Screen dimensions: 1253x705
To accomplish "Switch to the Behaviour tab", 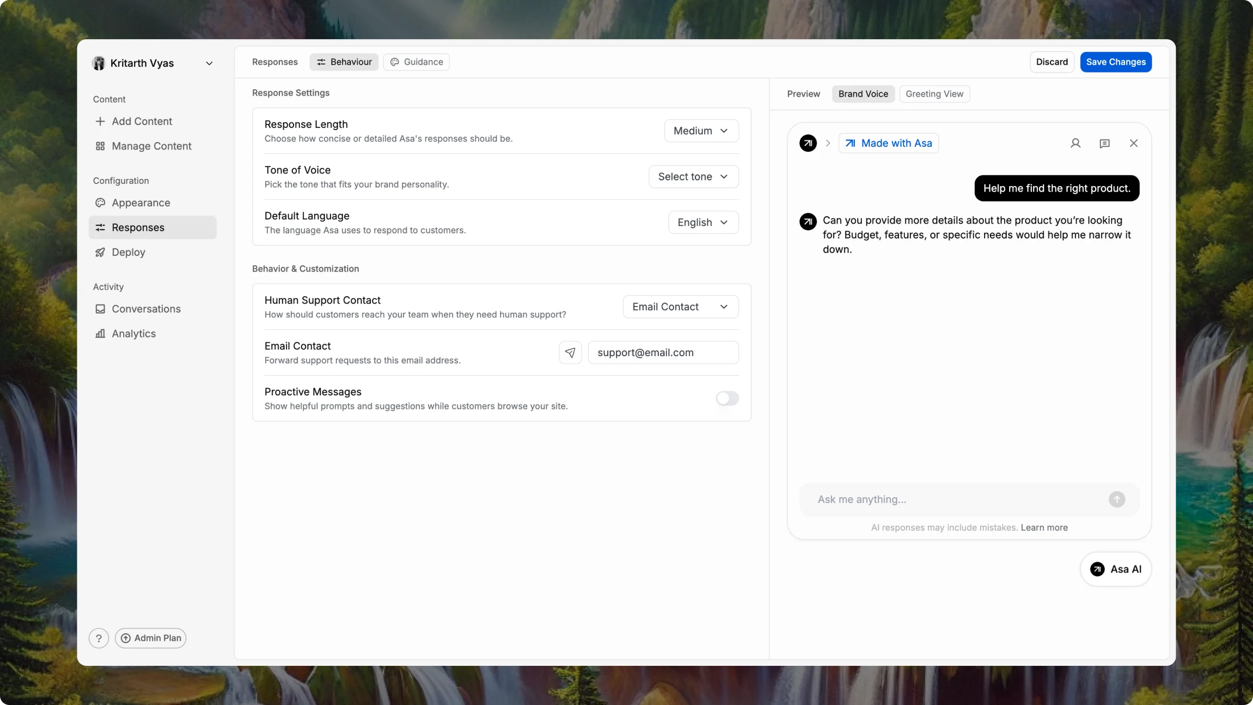I will pos(344,62).
